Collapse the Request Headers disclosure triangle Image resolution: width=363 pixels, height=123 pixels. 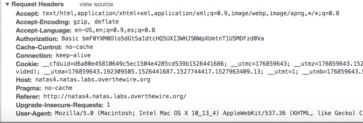tap(7, 5)
